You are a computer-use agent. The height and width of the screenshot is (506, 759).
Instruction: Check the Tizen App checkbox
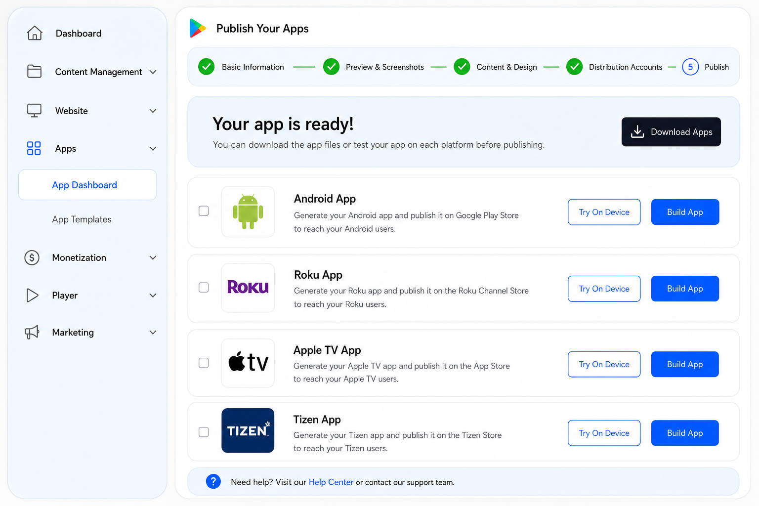[x=204, y=432]
